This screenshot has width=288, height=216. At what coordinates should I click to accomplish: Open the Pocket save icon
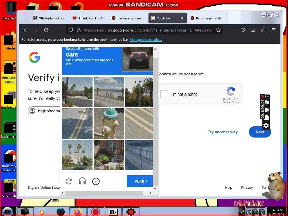coord(243,30)
